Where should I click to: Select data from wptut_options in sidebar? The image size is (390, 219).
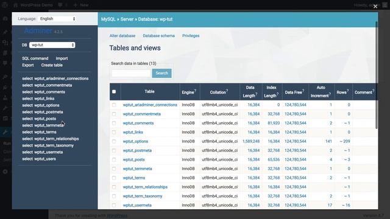tap(27, 105)
